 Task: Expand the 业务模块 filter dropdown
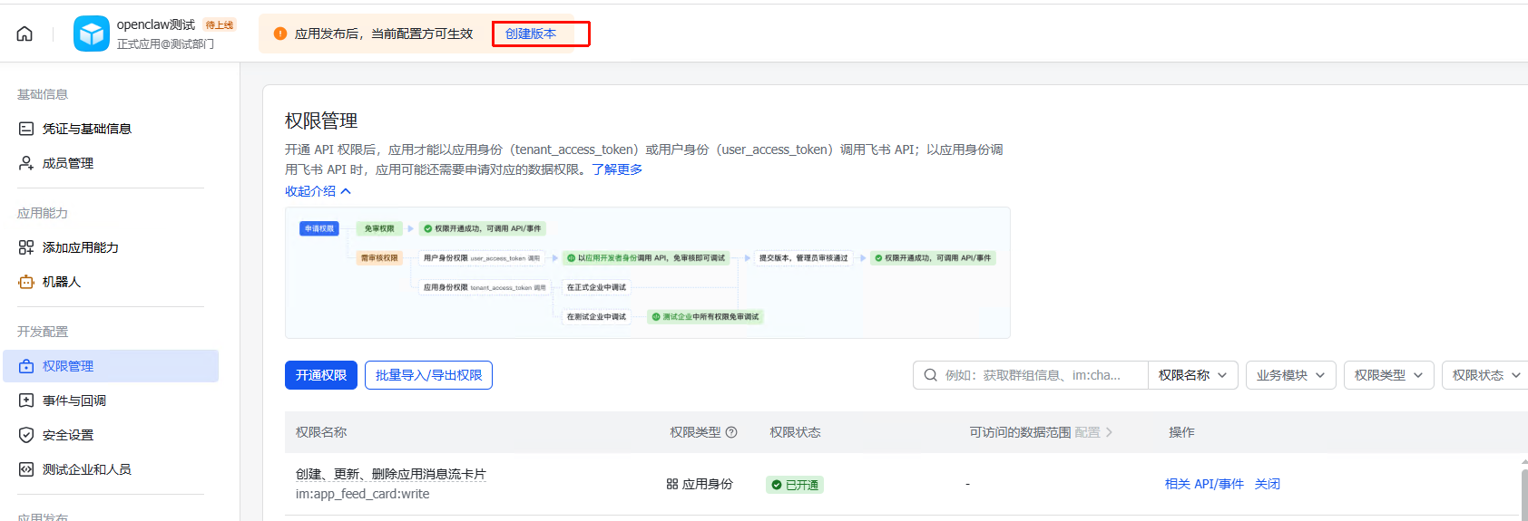pyautogui.click(x=1290, y=375)
